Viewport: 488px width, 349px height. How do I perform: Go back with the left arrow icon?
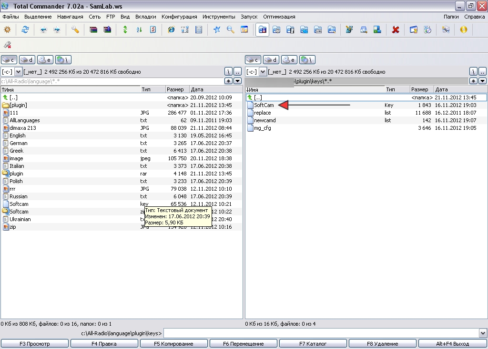coord(43,30)
